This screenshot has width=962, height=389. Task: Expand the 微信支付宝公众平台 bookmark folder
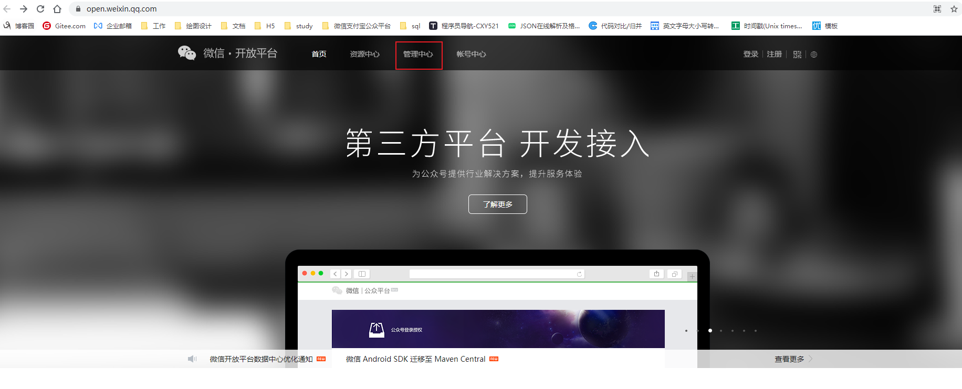pyautogui.click(x=356, y=26)
